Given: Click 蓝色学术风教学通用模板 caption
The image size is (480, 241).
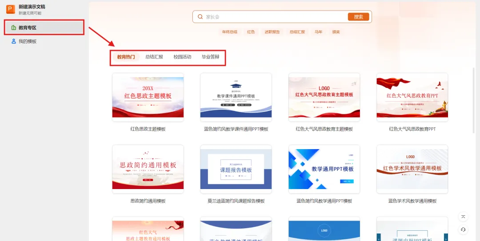Looking at the screenshot, I should (412, 201).
